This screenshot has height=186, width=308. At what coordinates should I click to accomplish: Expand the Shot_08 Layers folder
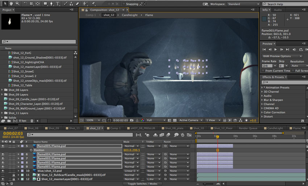(x=2, y=90)
